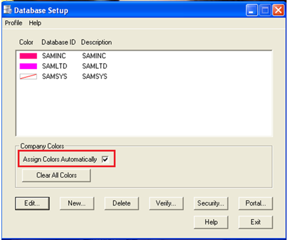The image size is (287, 240).
Task: Click the Portal... button
Action: click(x=256, y=203)
